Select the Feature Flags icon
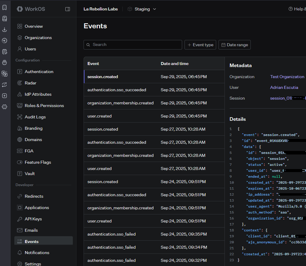Screen dimensions: 306x266 click(20, 162)
